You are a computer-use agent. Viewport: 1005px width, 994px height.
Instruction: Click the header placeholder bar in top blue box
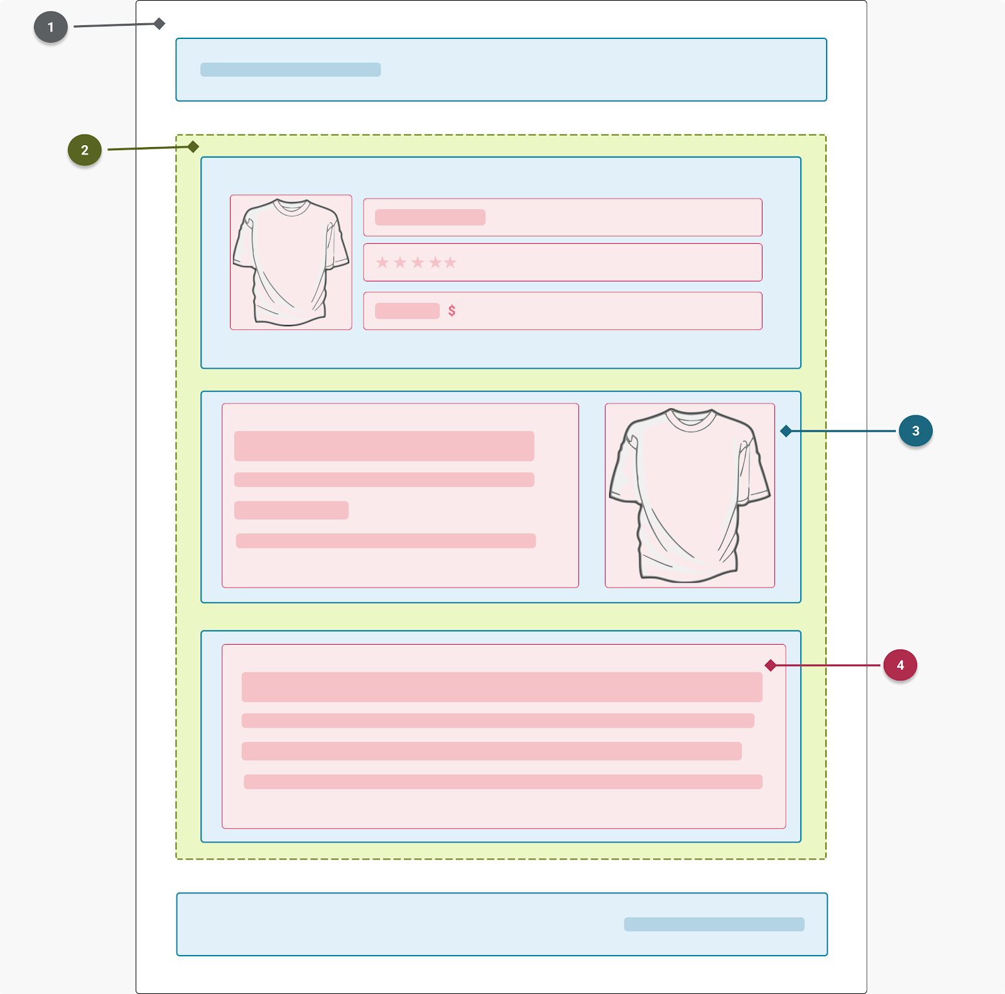290,70
